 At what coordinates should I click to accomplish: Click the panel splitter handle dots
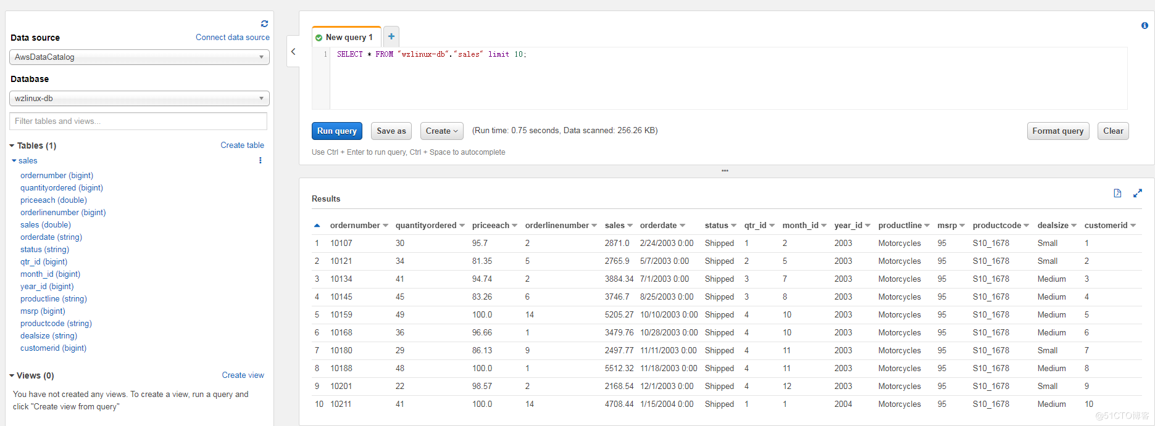(x=725, y=171)
